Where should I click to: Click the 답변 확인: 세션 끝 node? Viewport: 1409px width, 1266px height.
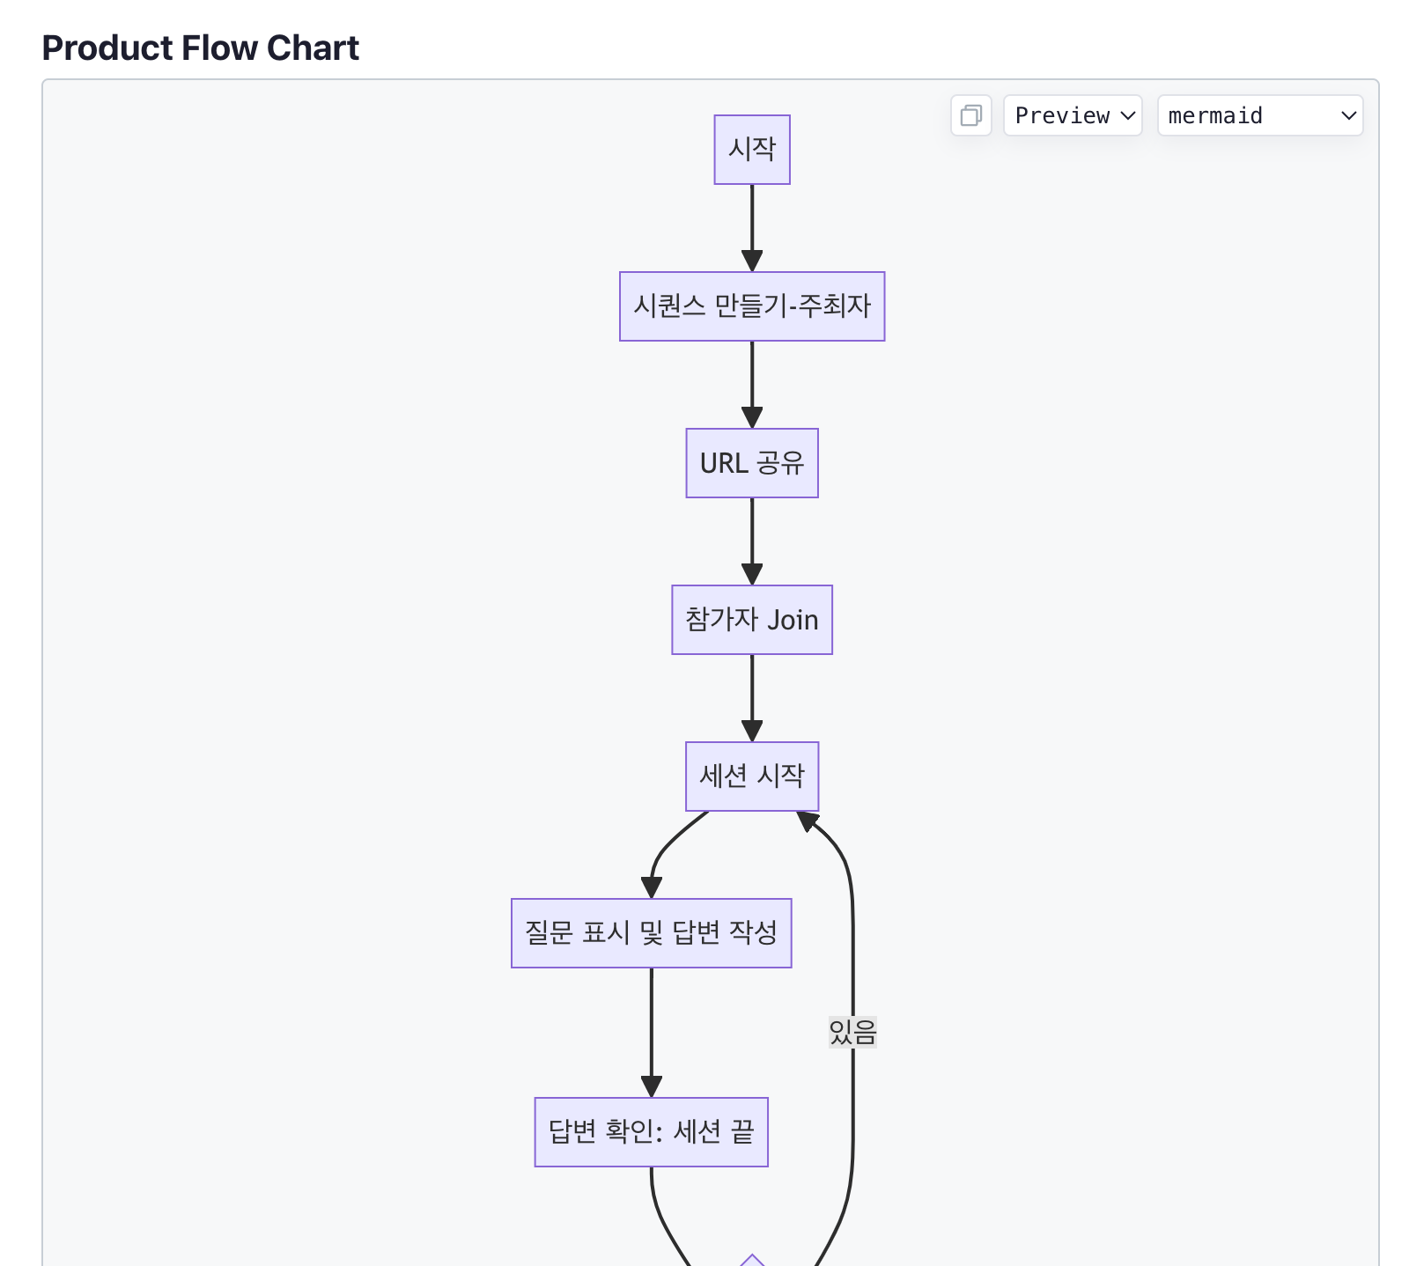[x=652, y=1132]
